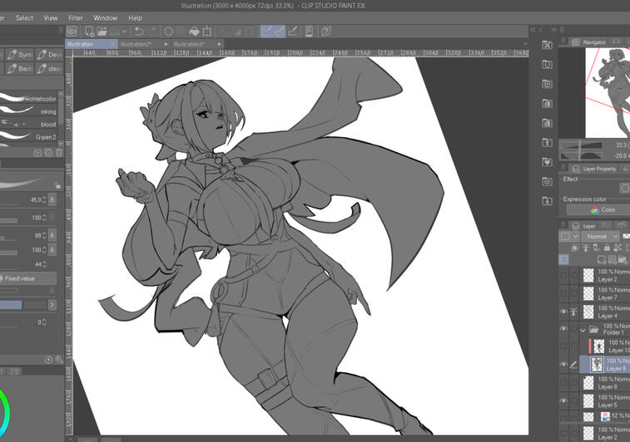This screenshot has width=630, height=442.
Task: Click the New Vector Layer icon
Action: pos(612,259)
